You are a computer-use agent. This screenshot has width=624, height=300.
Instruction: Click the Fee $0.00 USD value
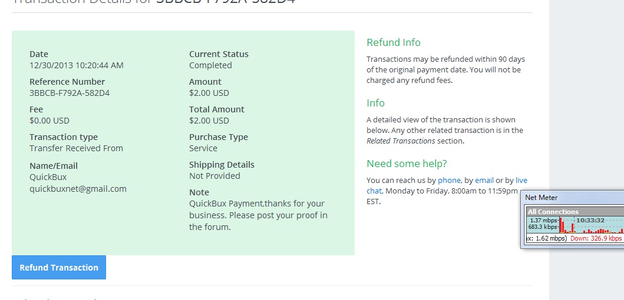[49, 121]
